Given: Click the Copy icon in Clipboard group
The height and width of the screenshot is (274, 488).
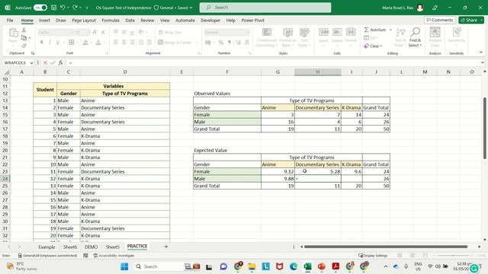Looking at the screenshot, I should tap(24, 38).
